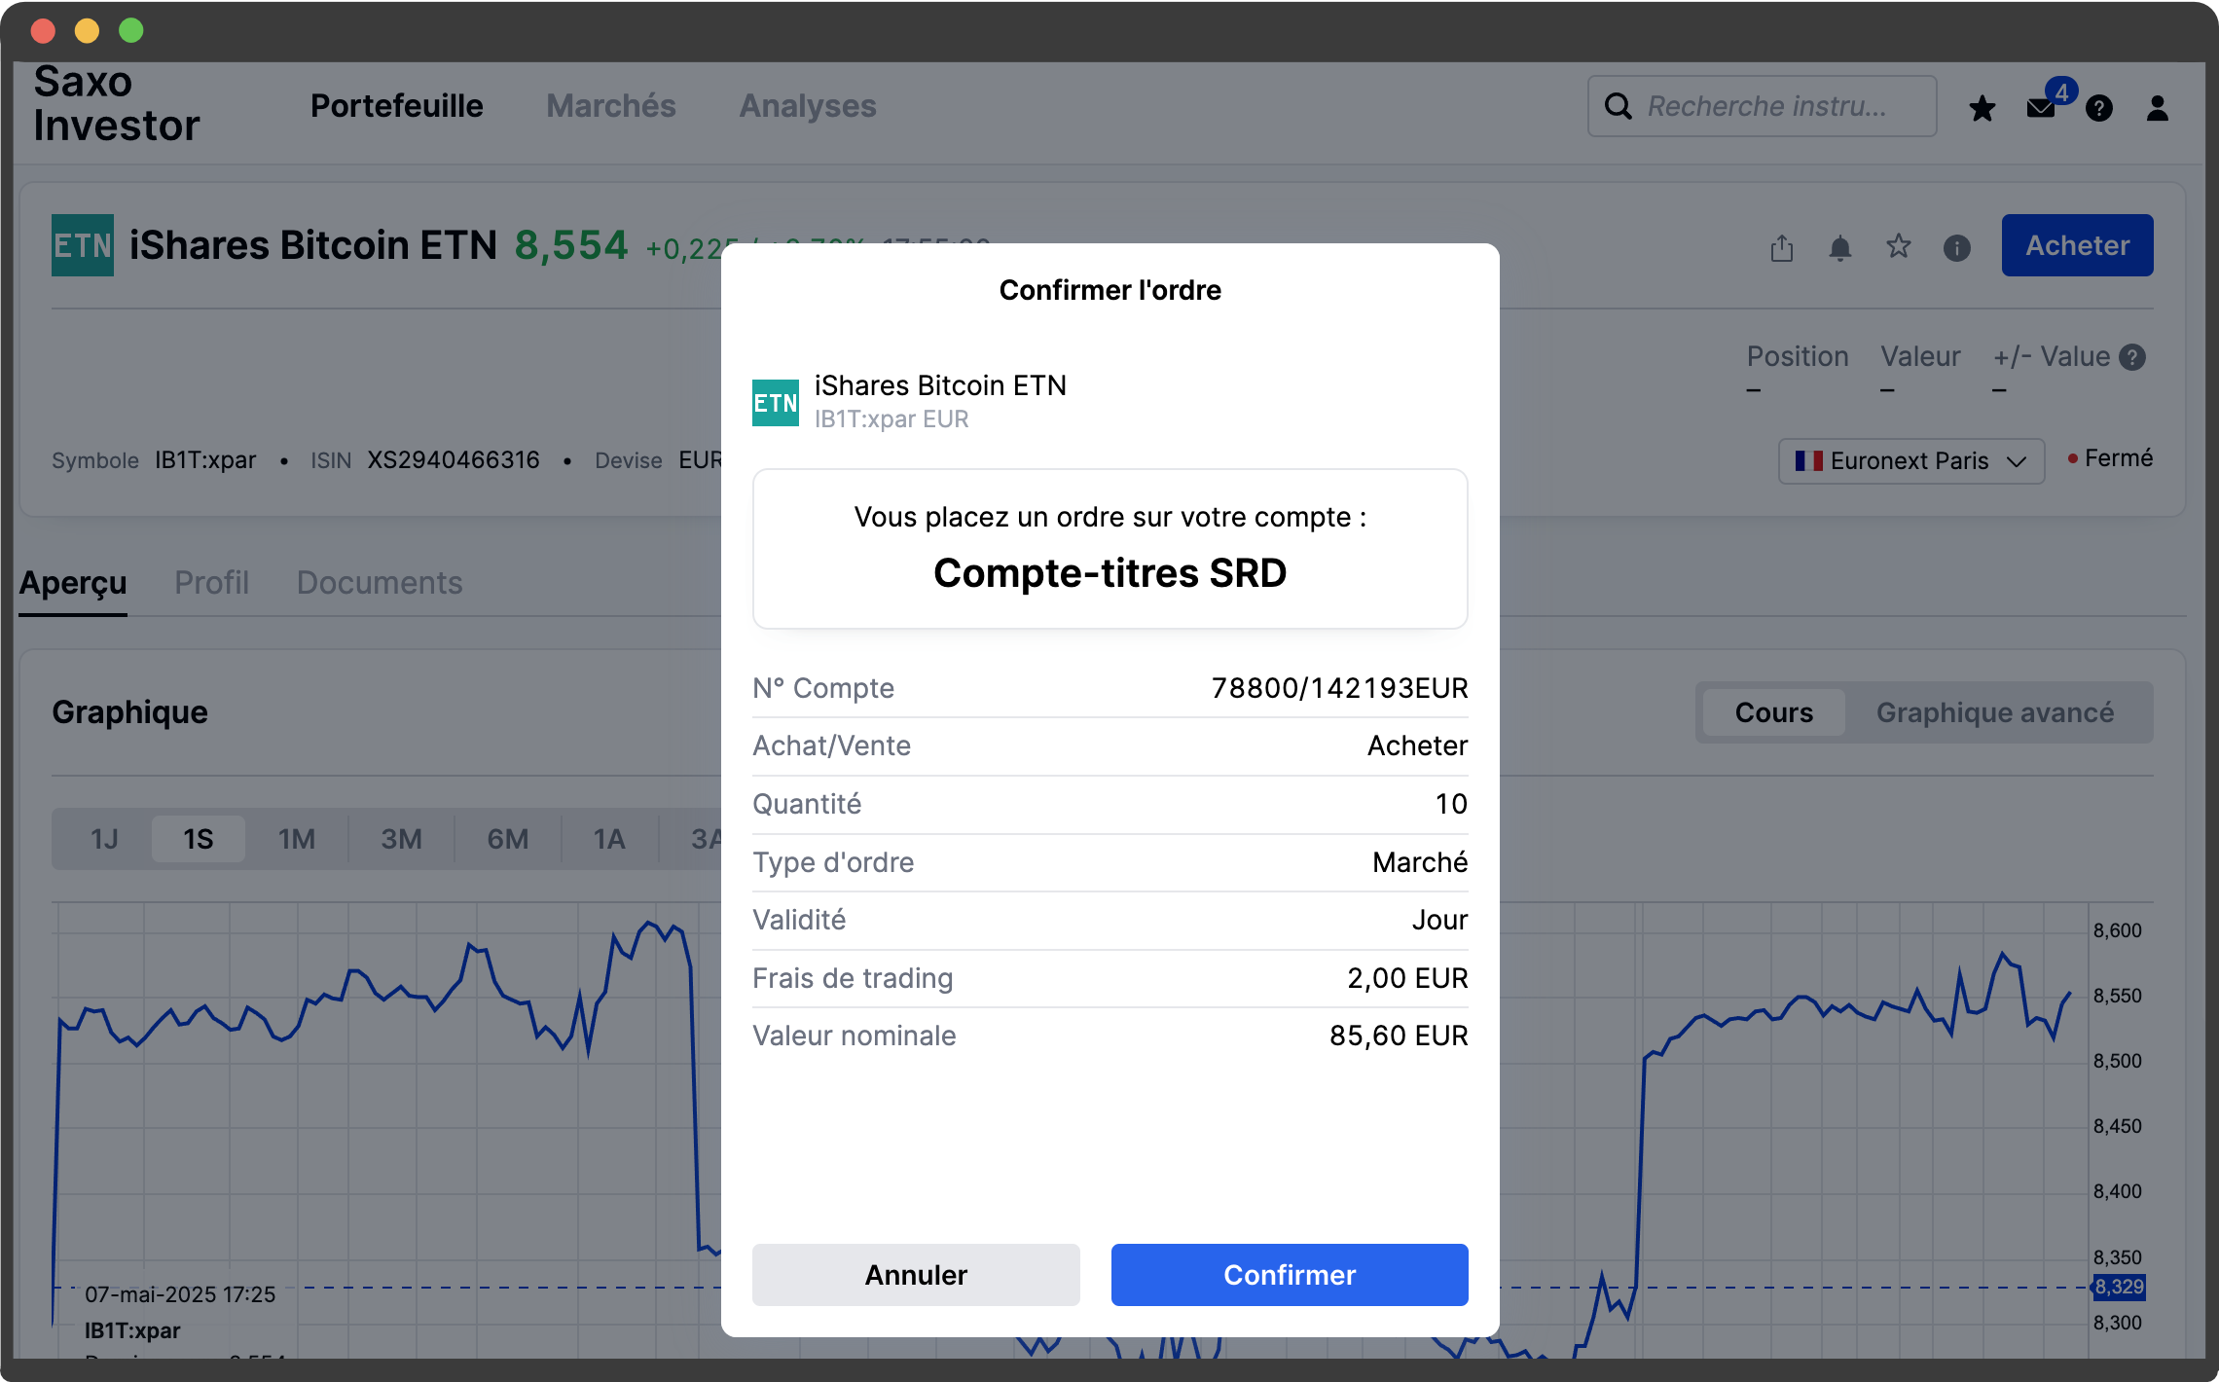Switch to Graphique avancé mode
The height and width of the screenshot is (1382, 2219).
tap(1994, 712)
